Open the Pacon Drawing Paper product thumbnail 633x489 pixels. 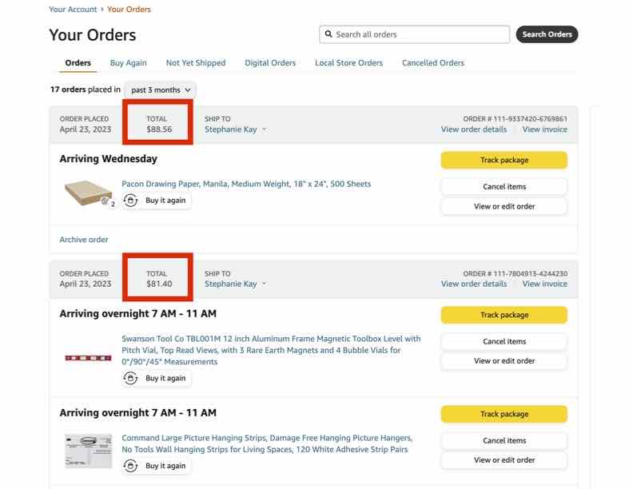pos(88,193)
